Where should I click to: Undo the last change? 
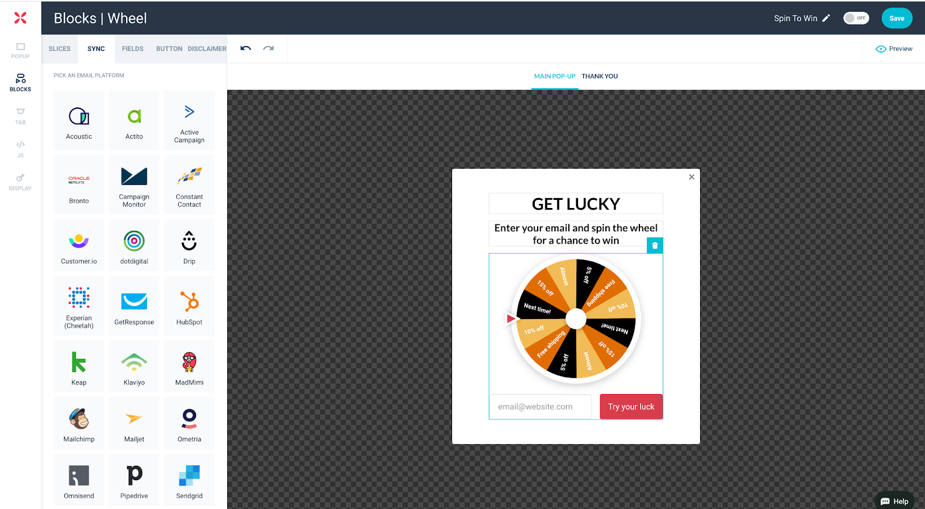pos(246,48)
